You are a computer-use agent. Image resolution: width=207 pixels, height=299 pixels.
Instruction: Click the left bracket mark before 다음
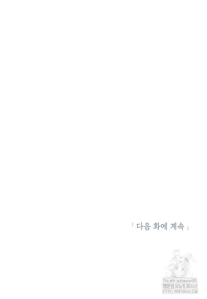pyautogui.click(x=132, y=225)
